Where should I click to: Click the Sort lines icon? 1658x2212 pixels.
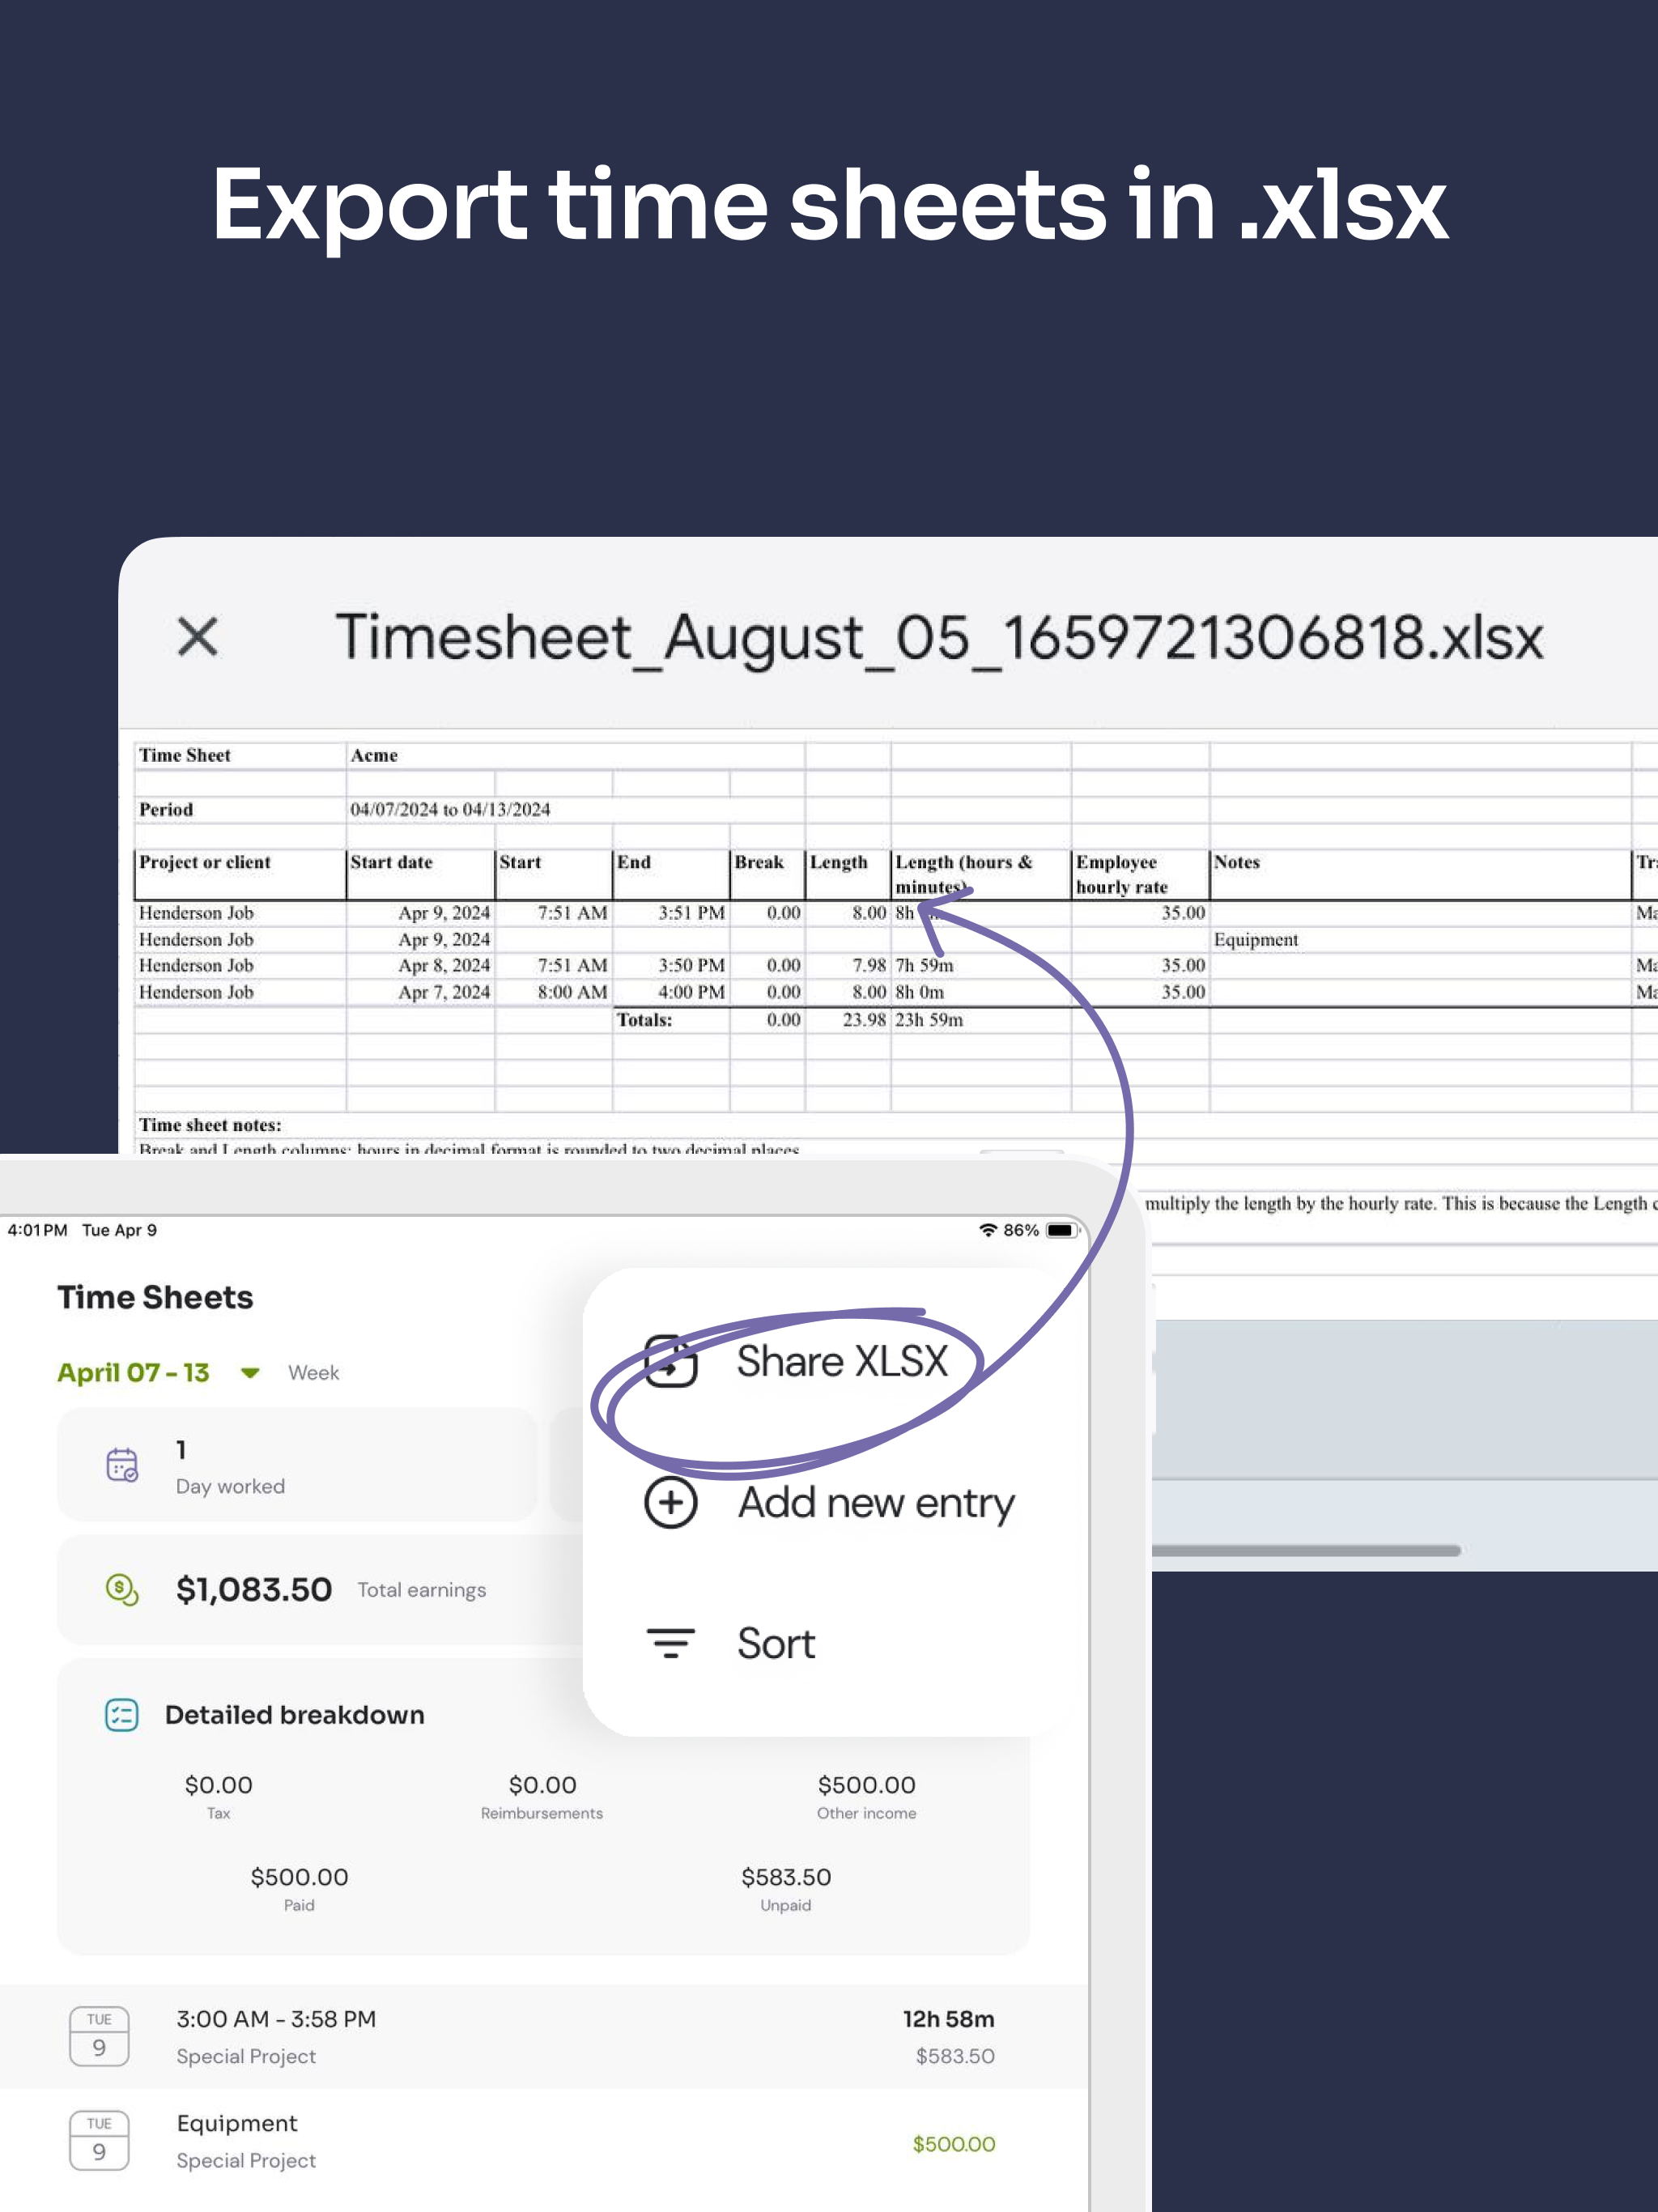(670, 1643)
